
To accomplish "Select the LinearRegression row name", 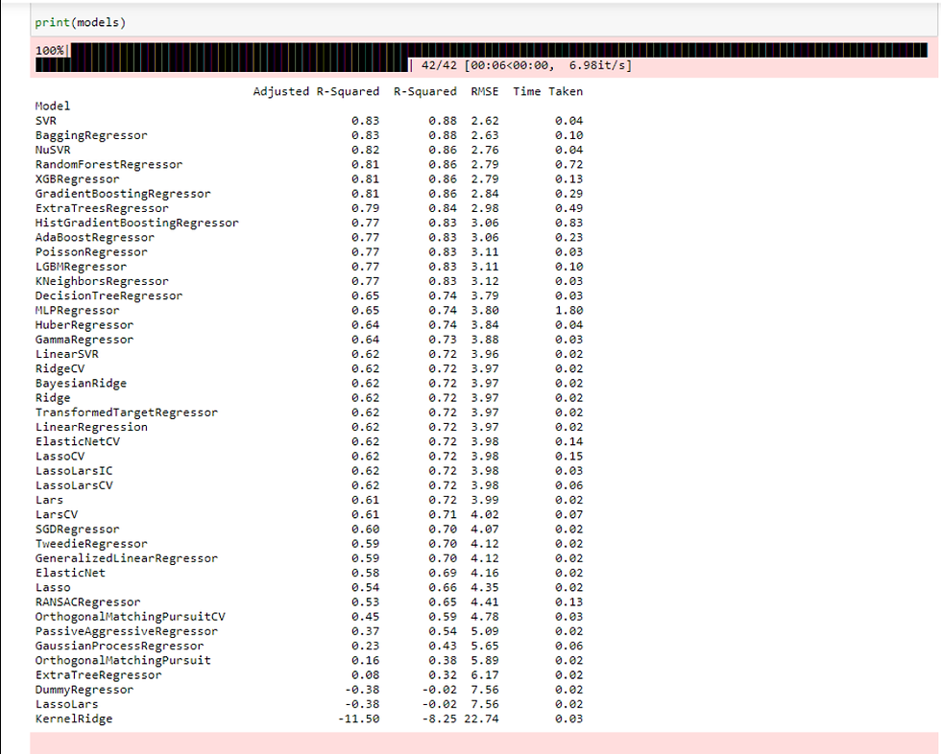I will pos(91,427).
